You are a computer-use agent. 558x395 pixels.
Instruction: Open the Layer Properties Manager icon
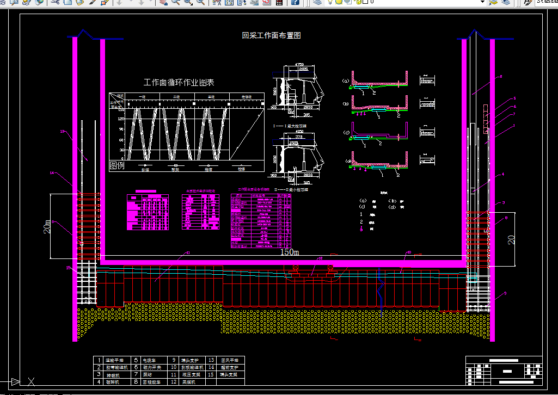[317, 2]
